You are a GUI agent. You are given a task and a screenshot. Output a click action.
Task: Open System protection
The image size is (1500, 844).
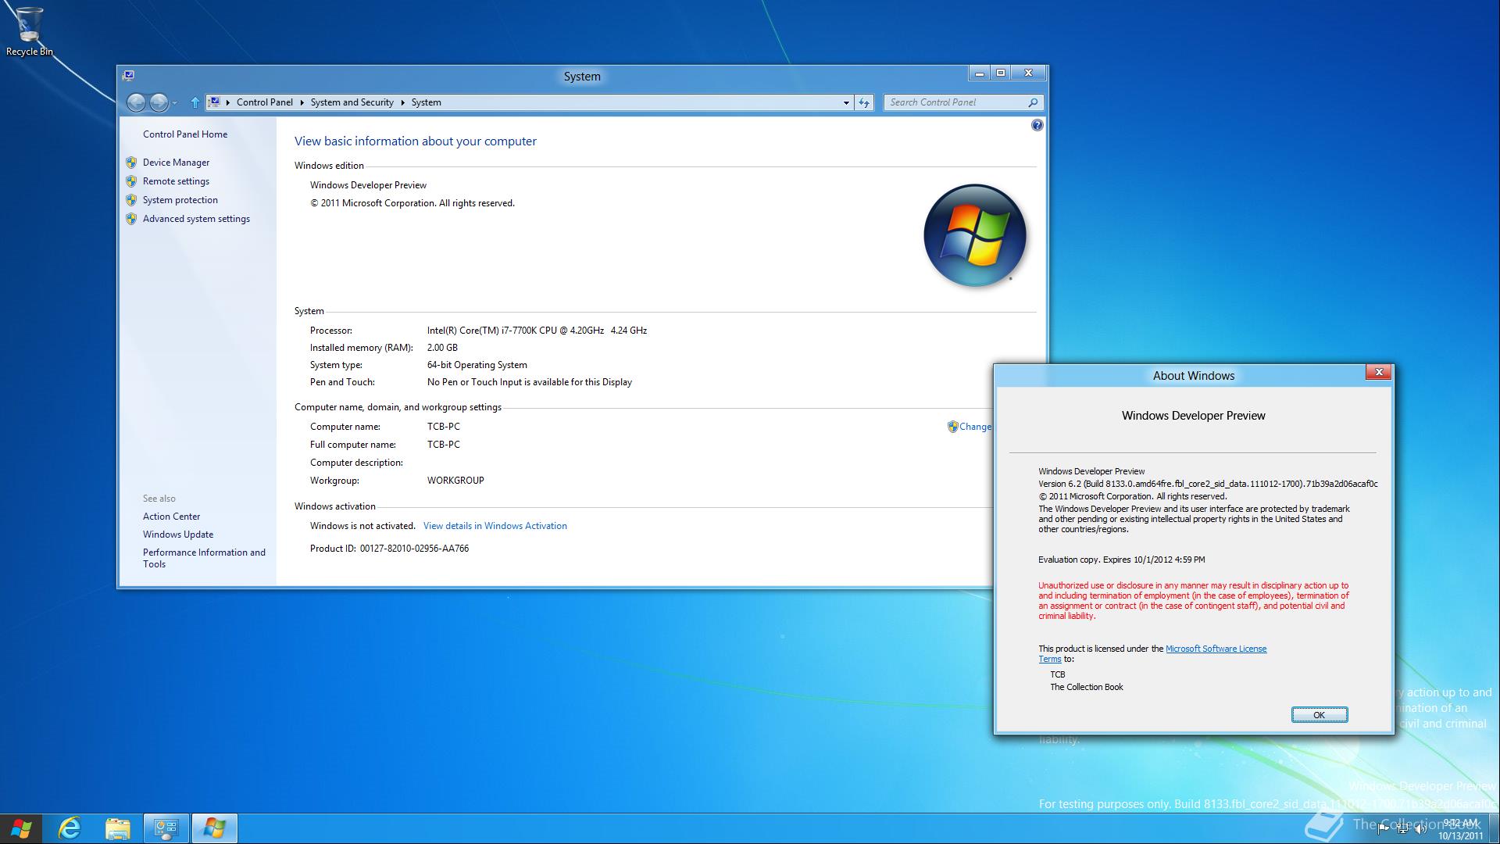click(180, 200)
